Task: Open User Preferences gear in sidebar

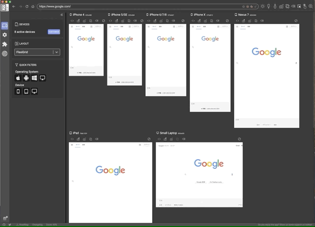Action: point(4,35)
